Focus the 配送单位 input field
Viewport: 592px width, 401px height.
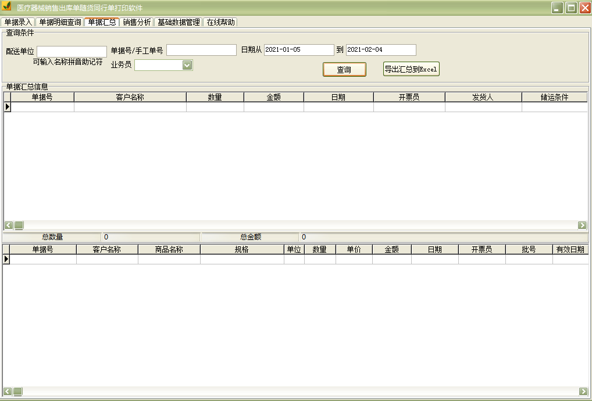click(x=72, y=51)
